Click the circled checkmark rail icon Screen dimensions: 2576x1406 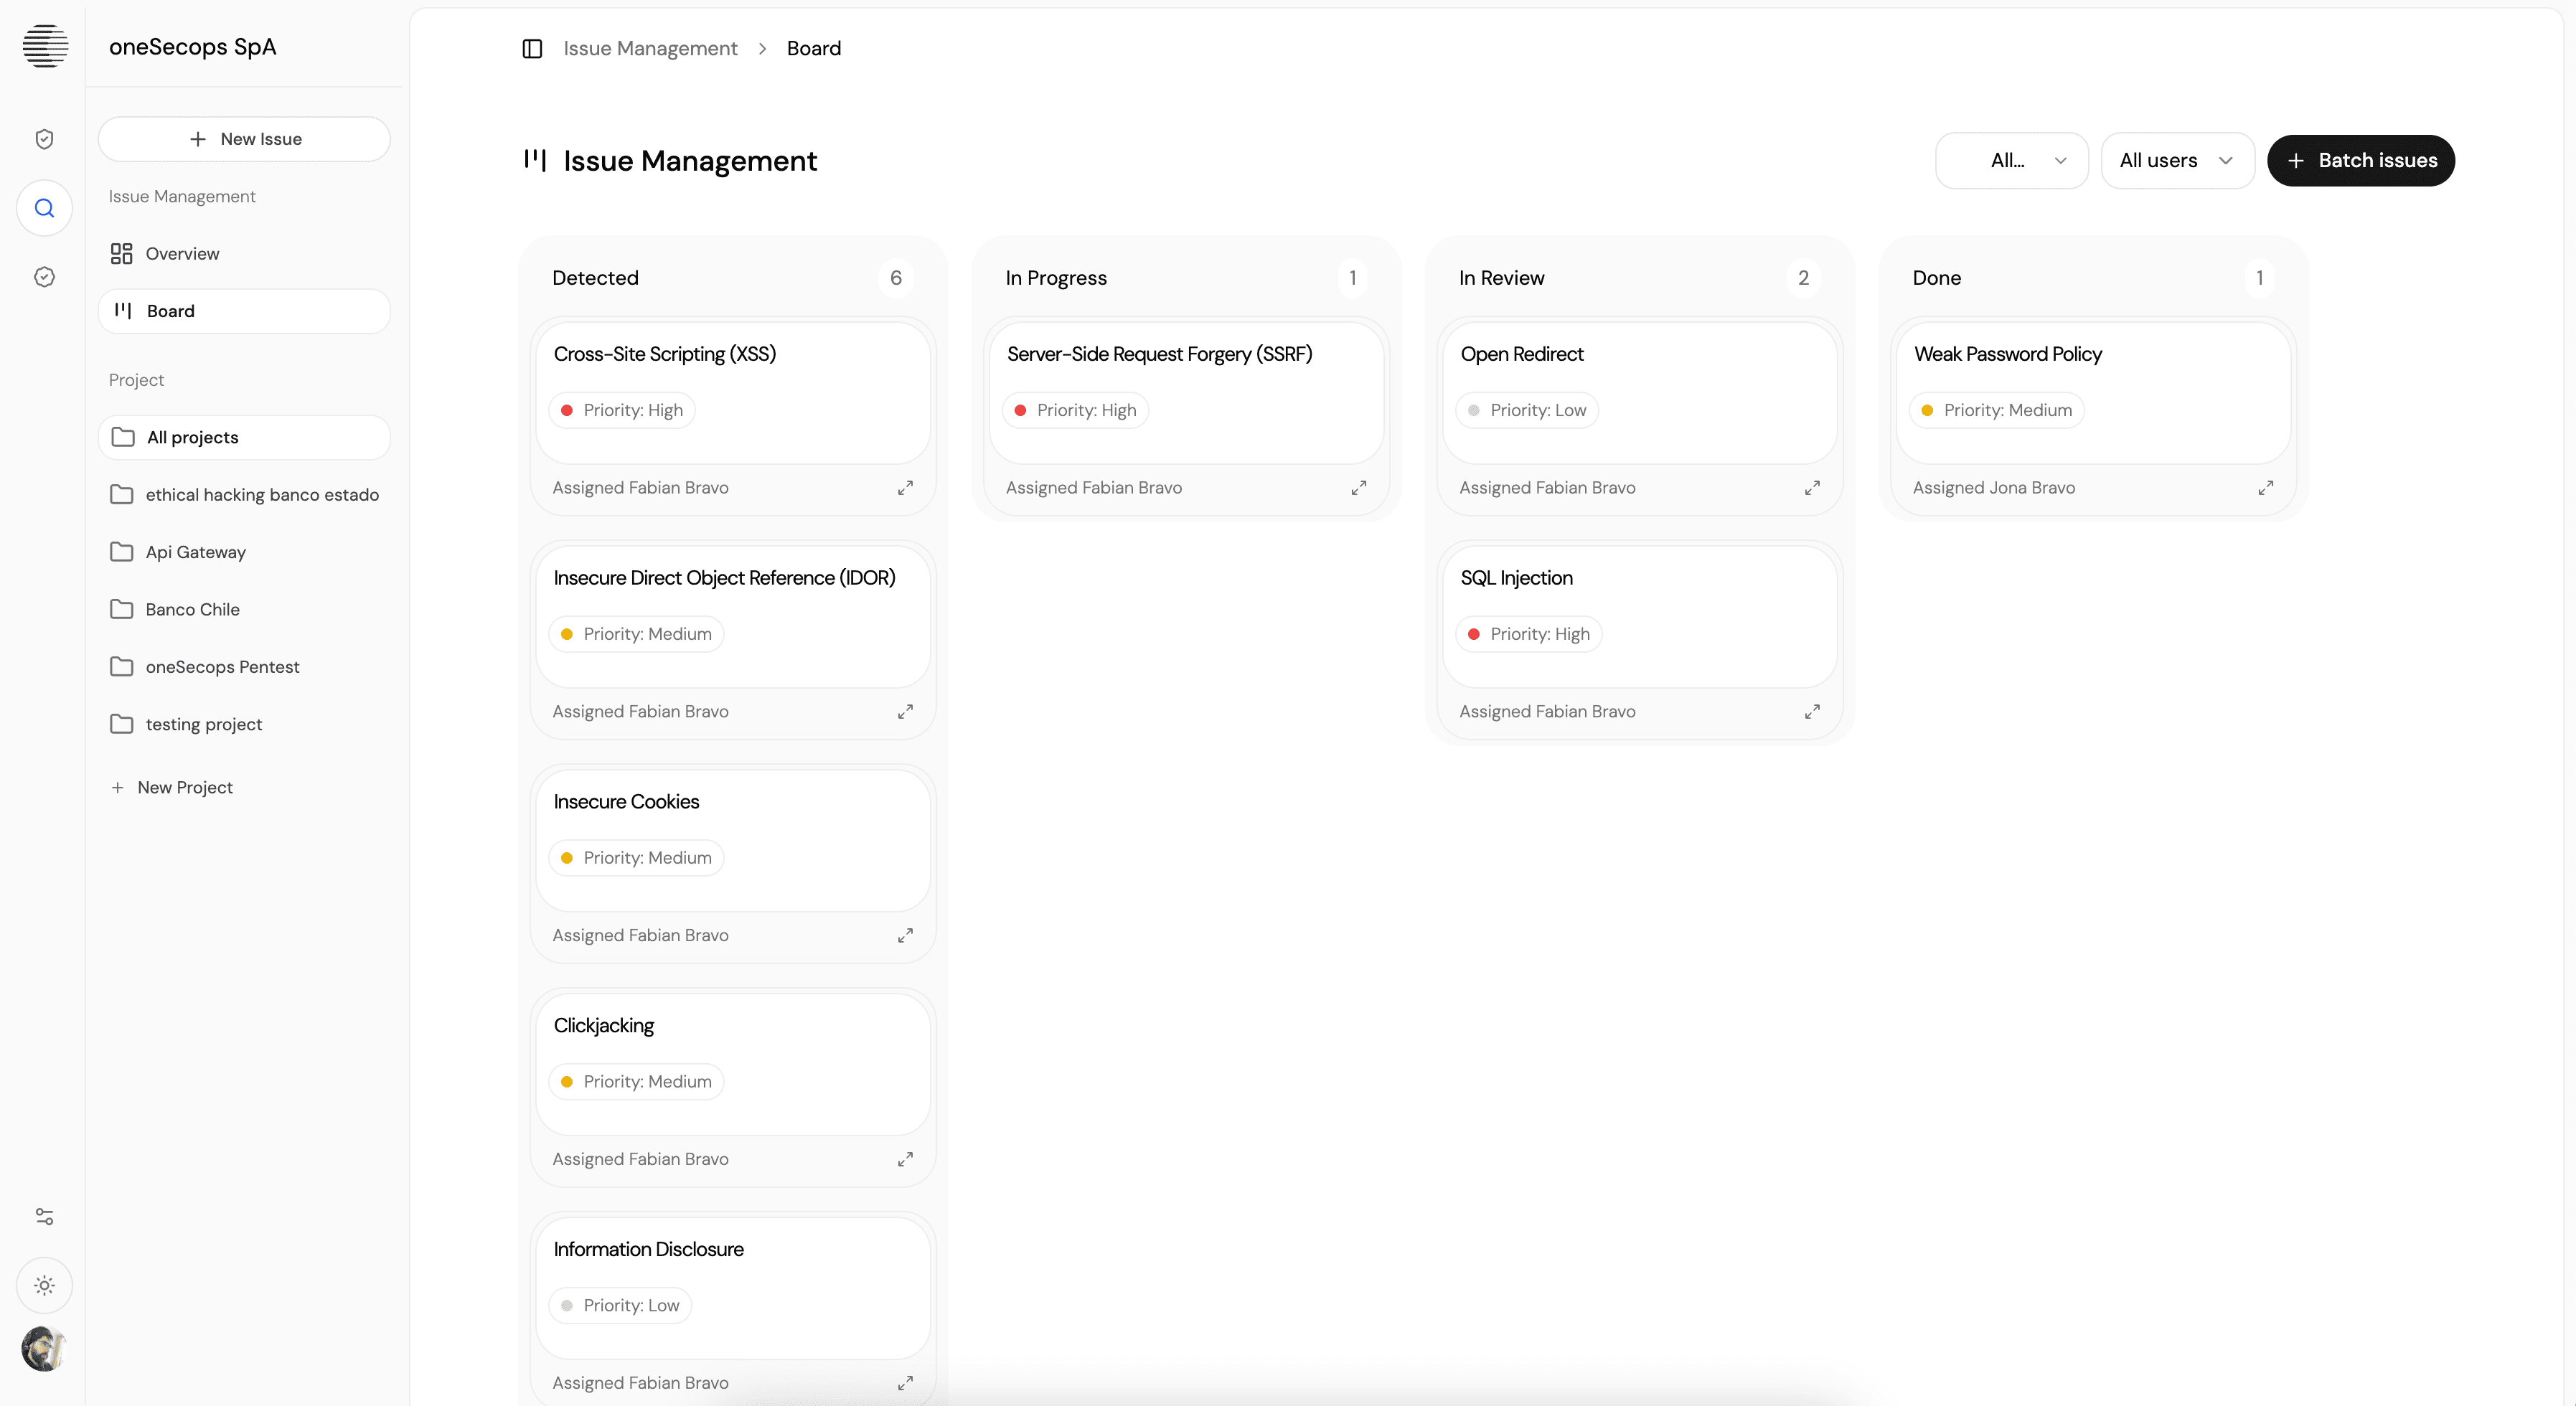(x=44, y=277)
